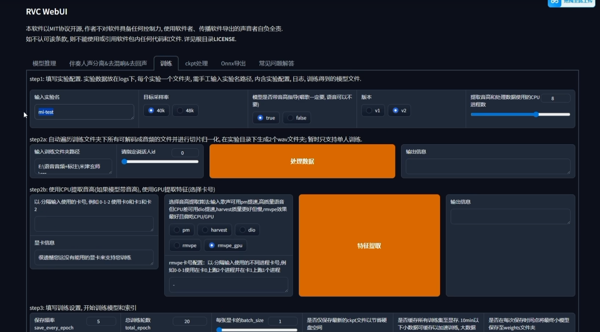Open the 伴奏人声分离&去混响&去回声 tab

click(x=108, y=63)
